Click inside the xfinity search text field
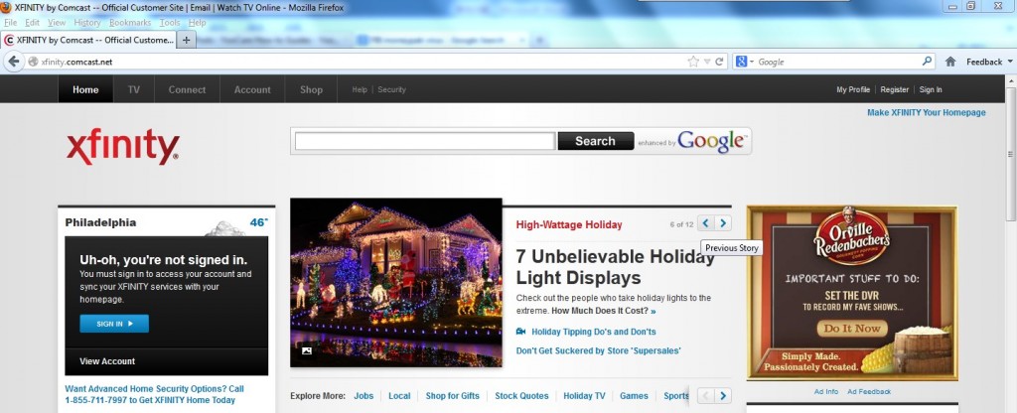 point(425,141)
